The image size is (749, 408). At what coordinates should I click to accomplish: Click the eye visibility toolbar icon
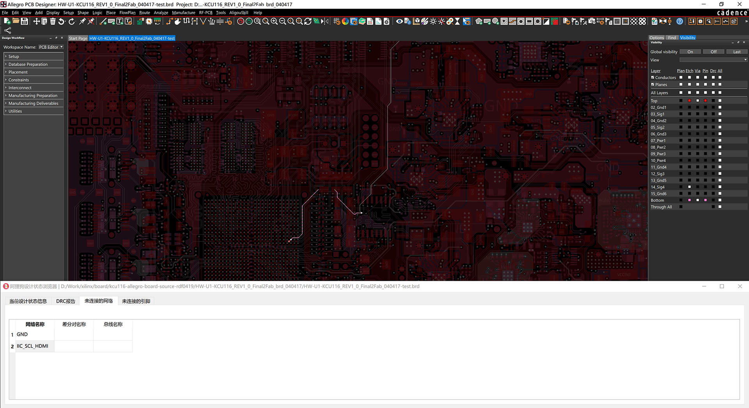pyautogui.click(x=399, y=21)
